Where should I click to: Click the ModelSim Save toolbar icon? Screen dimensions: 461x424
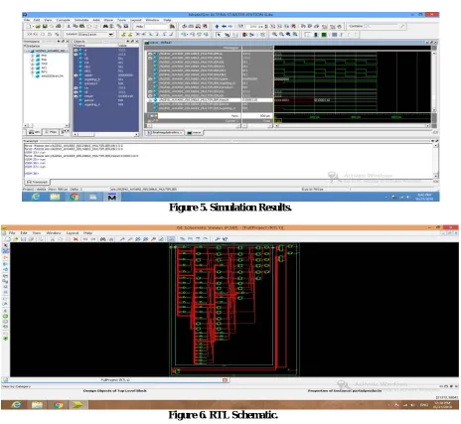tap(45, 26)
